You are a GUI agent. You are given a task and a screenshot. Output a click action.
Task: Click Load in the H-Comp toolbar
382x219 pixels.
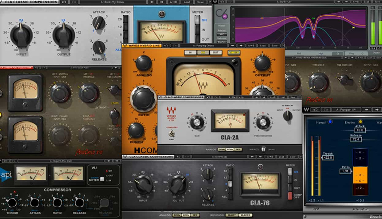[x=263, y=45]
